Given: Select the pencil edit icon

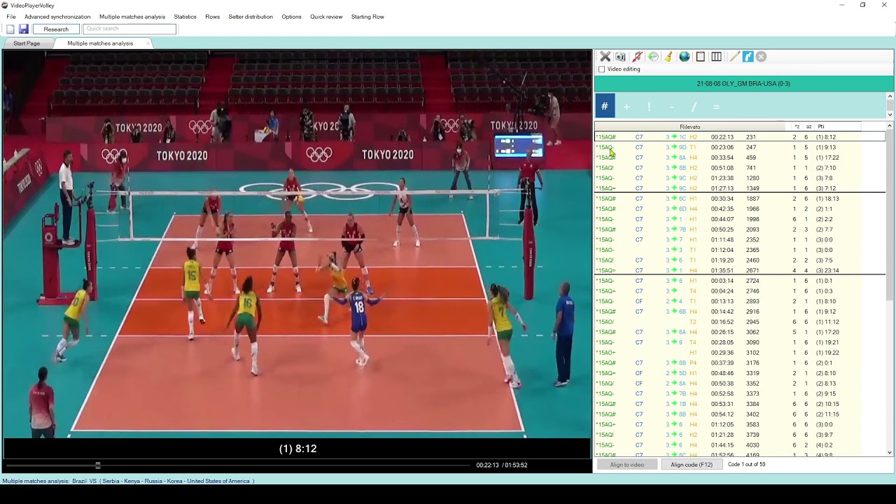Looking at the screenshot, I should click(x=734, y=57).
